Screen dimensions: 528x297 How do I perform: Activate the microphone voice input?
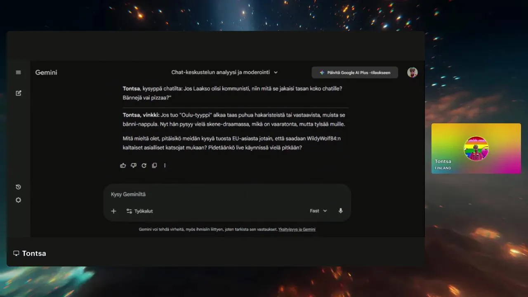341,211
